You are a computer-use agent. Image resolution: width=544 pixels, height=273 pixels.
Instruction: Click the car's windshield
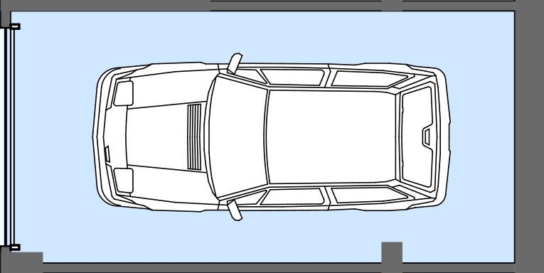[x=238, y=137]
